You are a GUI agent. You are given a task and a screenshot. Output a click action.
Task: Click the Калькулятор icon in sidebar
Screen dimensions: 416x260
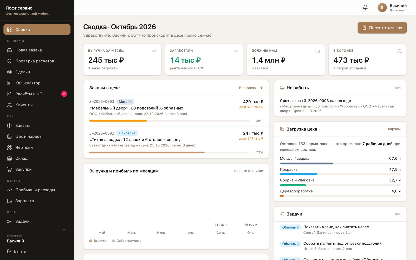9,83
